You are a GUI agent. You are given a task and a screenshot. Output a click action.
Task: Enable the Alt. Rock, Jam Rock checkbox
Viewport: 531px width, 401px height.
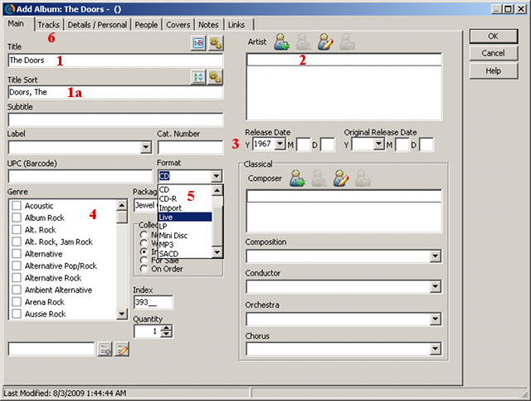click(x=17, y=242)
